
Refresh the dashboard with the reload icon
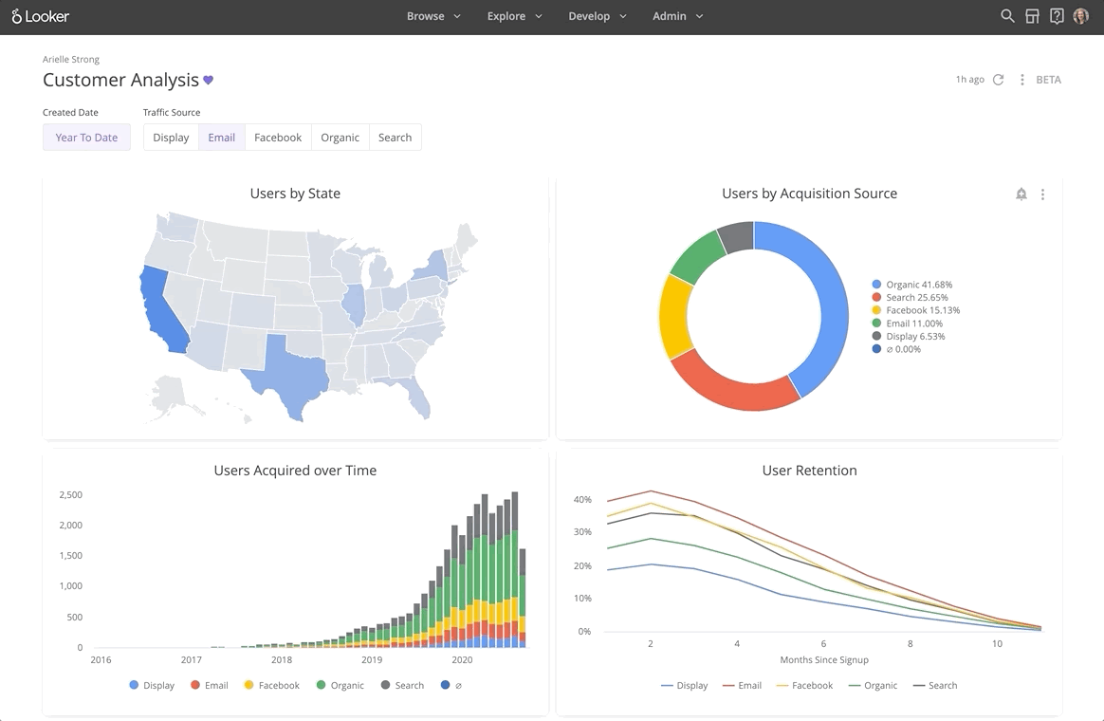tap(997, 80)
